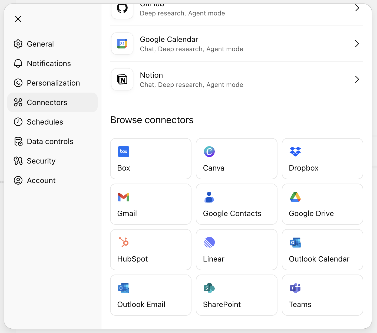
Task: Open Security settings tab
Action: (52, 161)
